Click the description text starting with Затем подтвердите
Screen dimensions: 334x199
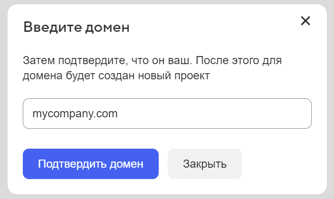pyautogui.click(x=152, y=68)
